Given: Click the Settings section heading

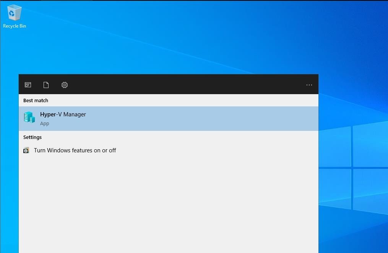Looking at the screenshot, I should [x=32, y=137].
